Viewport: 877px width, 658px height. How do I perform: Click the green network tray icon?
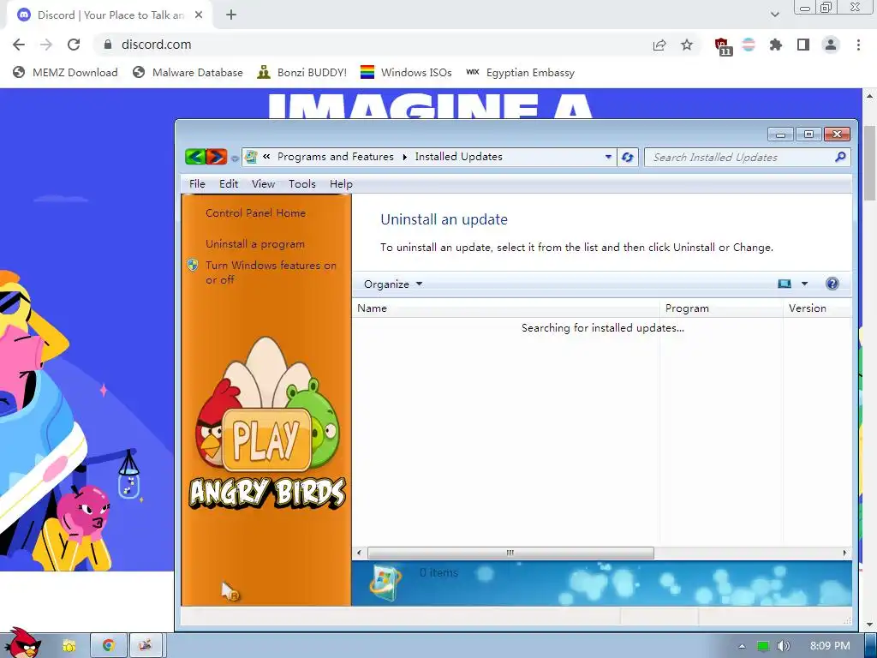(x=762, y=646)
